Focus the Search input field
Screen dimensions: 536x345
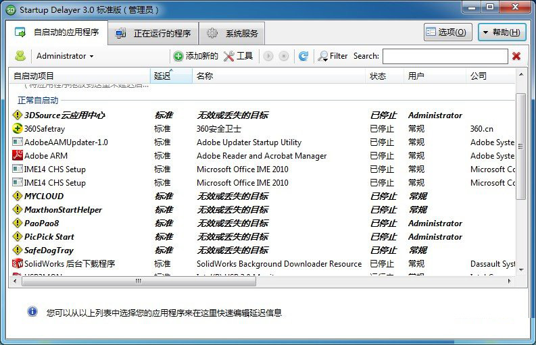pos(445,56)
